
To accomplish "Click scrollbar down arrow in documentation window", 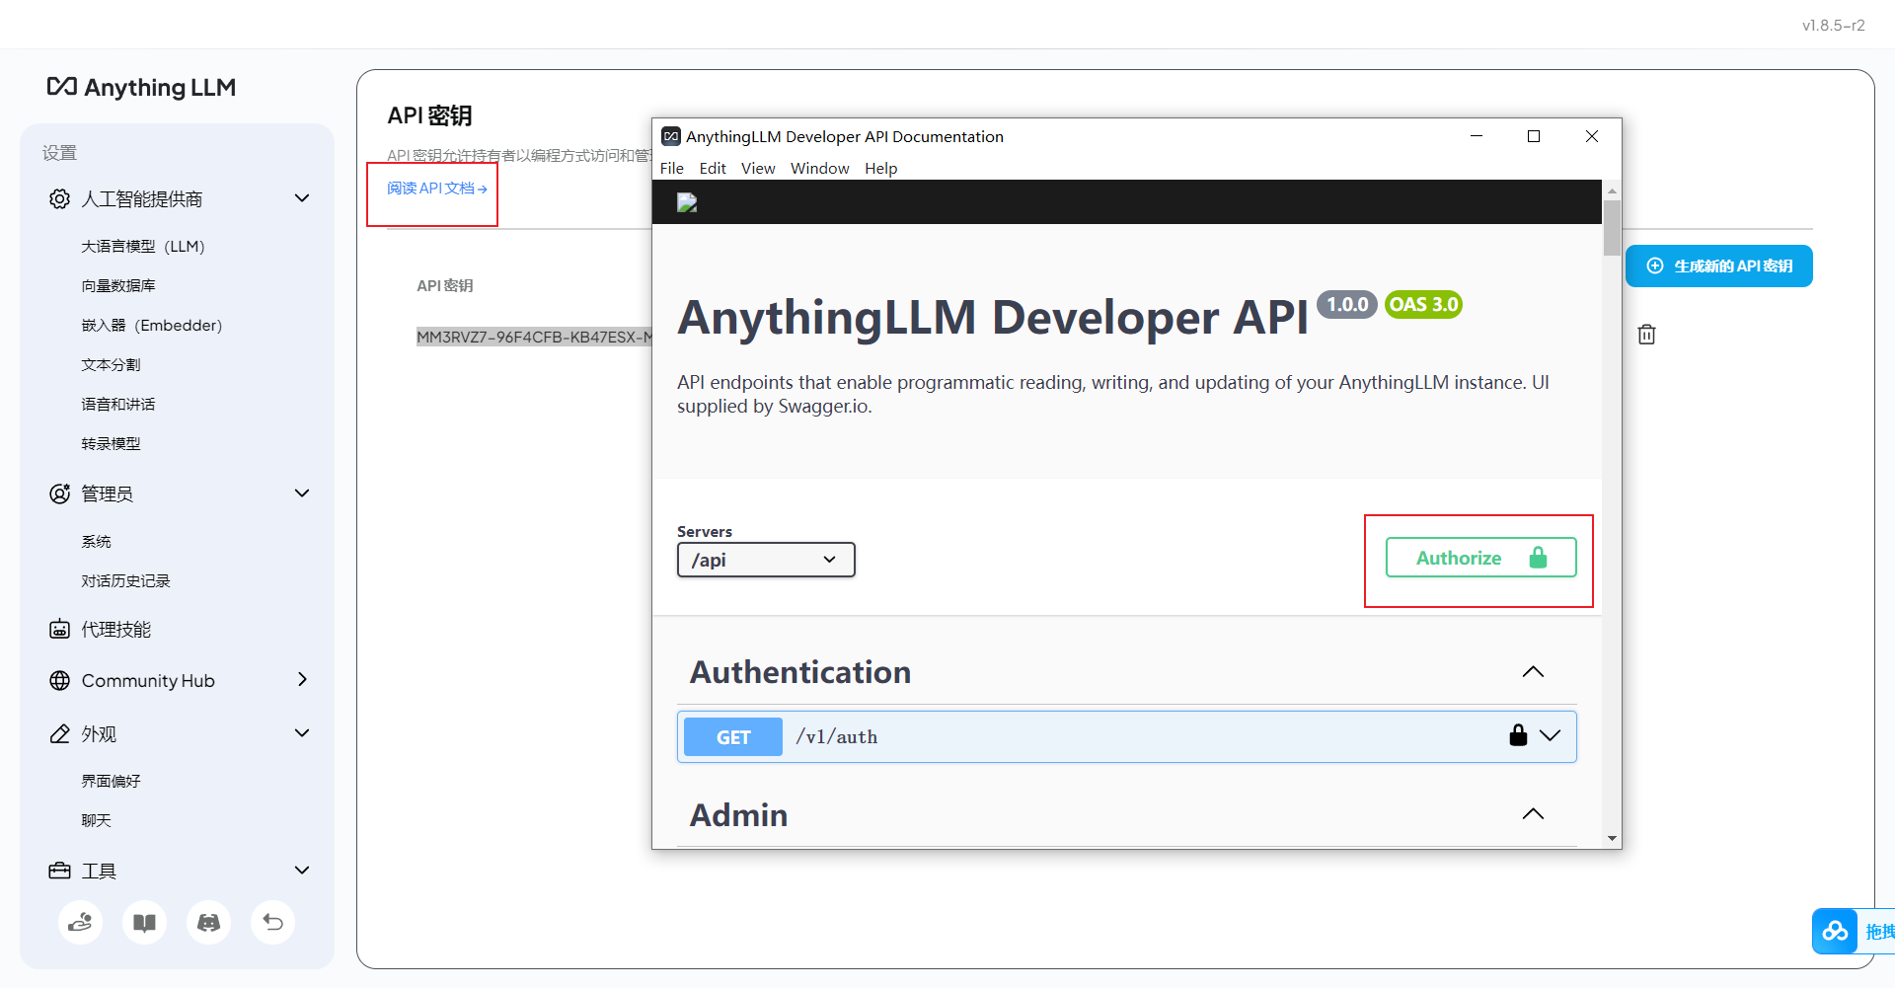I will pos(1612,839).
